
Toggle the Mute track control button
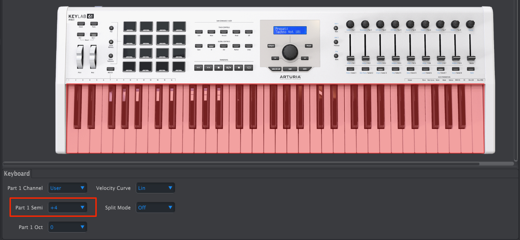pos(211,32)
